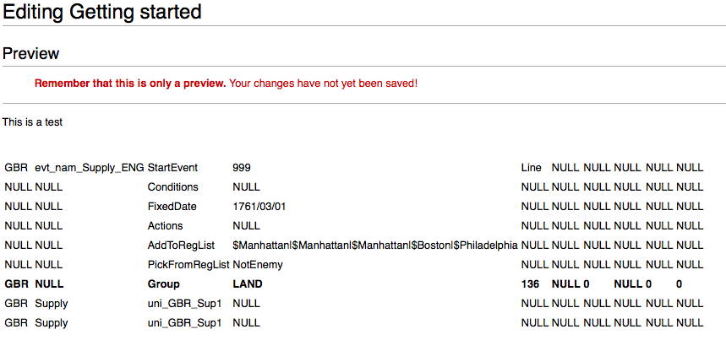Click the bold "136" value
The width and height of the screenshot is (726, 340).
coord(531,284)
